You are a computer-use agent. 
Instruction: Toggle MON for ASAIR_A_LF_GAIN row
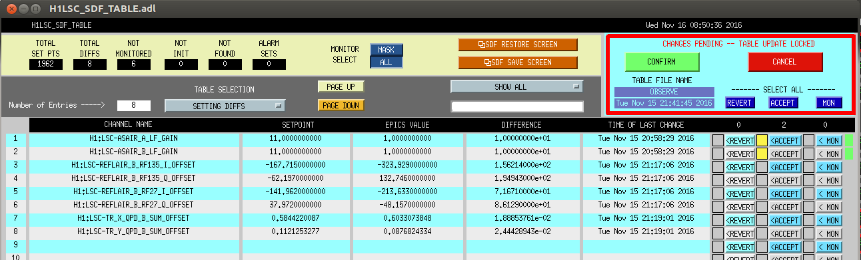[x=829, y=140]
